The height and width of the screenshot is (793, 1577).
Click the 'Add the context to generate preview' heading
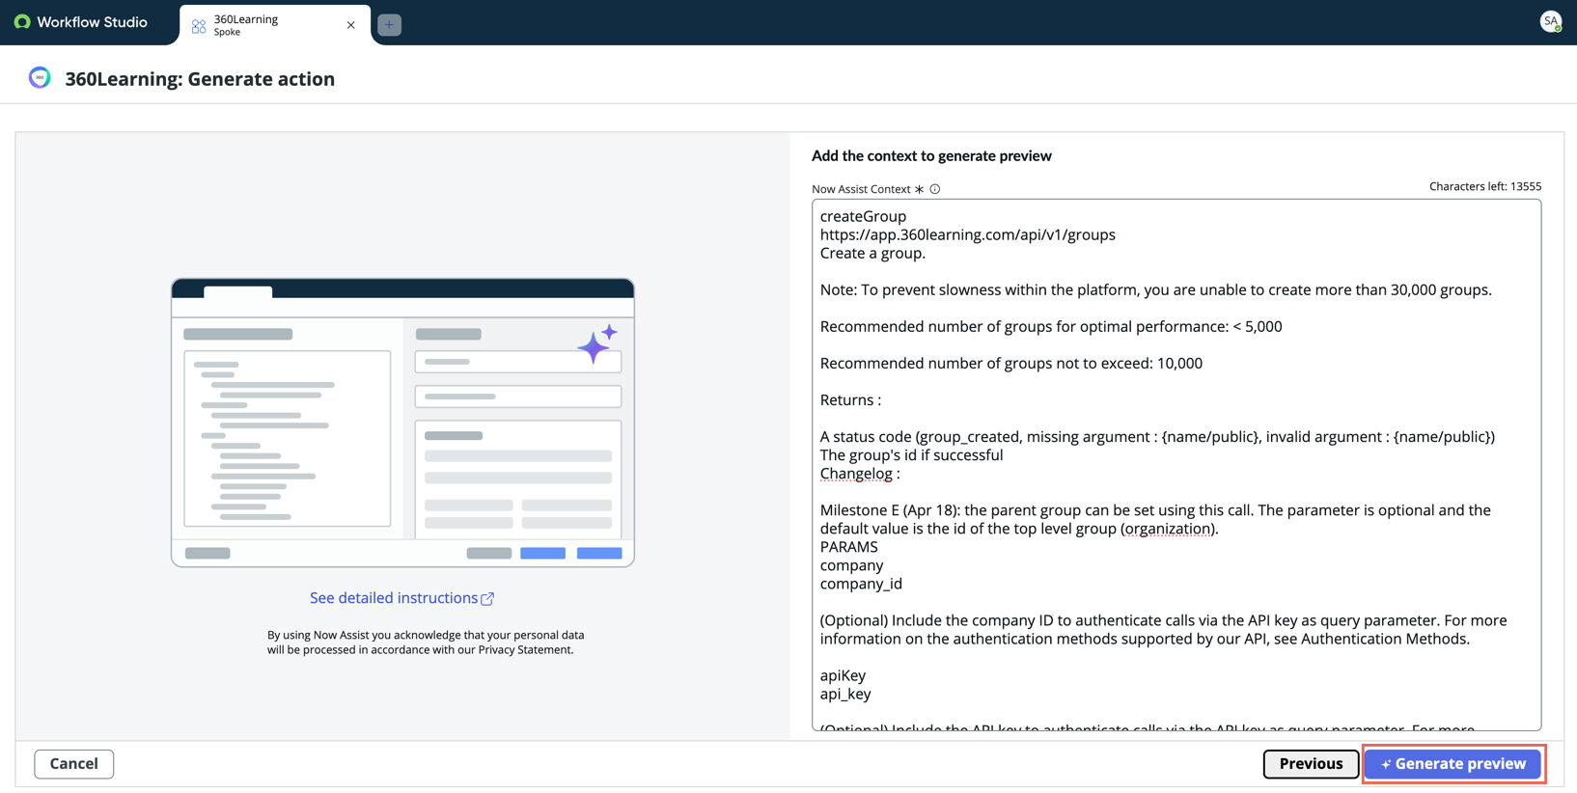click(931, 155)
